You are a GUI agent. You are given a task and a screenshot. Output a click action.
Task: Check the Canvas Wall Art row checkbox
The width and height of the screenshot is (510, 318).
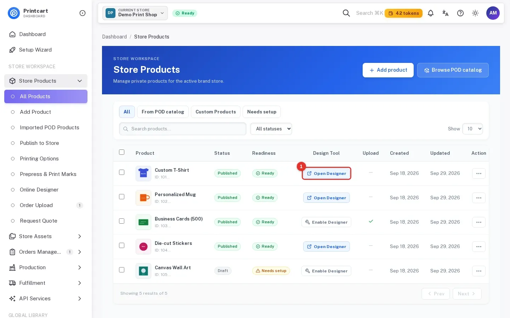coord(122,270)
